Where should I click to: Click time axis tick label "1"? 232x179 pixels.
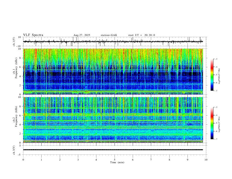pyautogui.click(x=41, y=160)
